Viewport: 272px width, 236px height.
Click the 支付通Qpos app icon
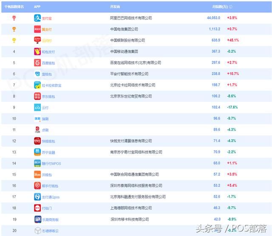pos(37,197)
